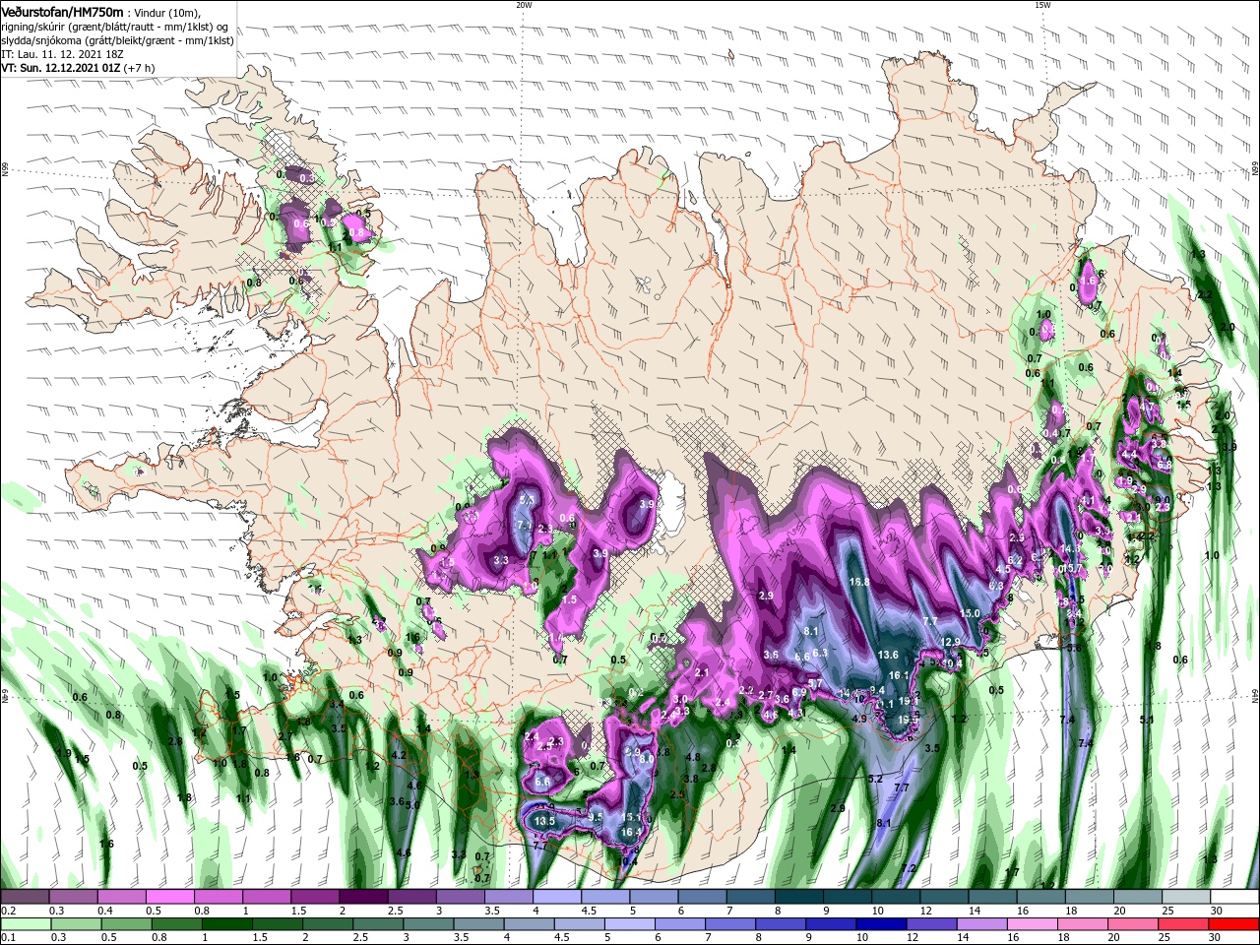1260x945 pixels.
Task: Click the 15W longitude label
Action: 1042,5
